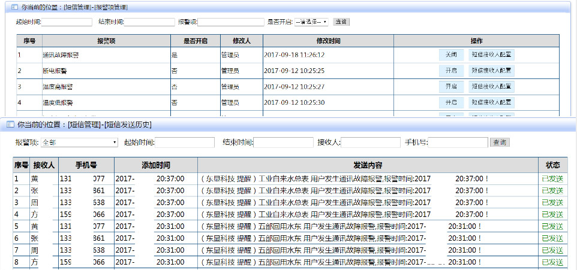Screen dimensions: 577x270
Task: Open 短信接收人配置 for 温度高报警
Action: [x=491, y=87]
